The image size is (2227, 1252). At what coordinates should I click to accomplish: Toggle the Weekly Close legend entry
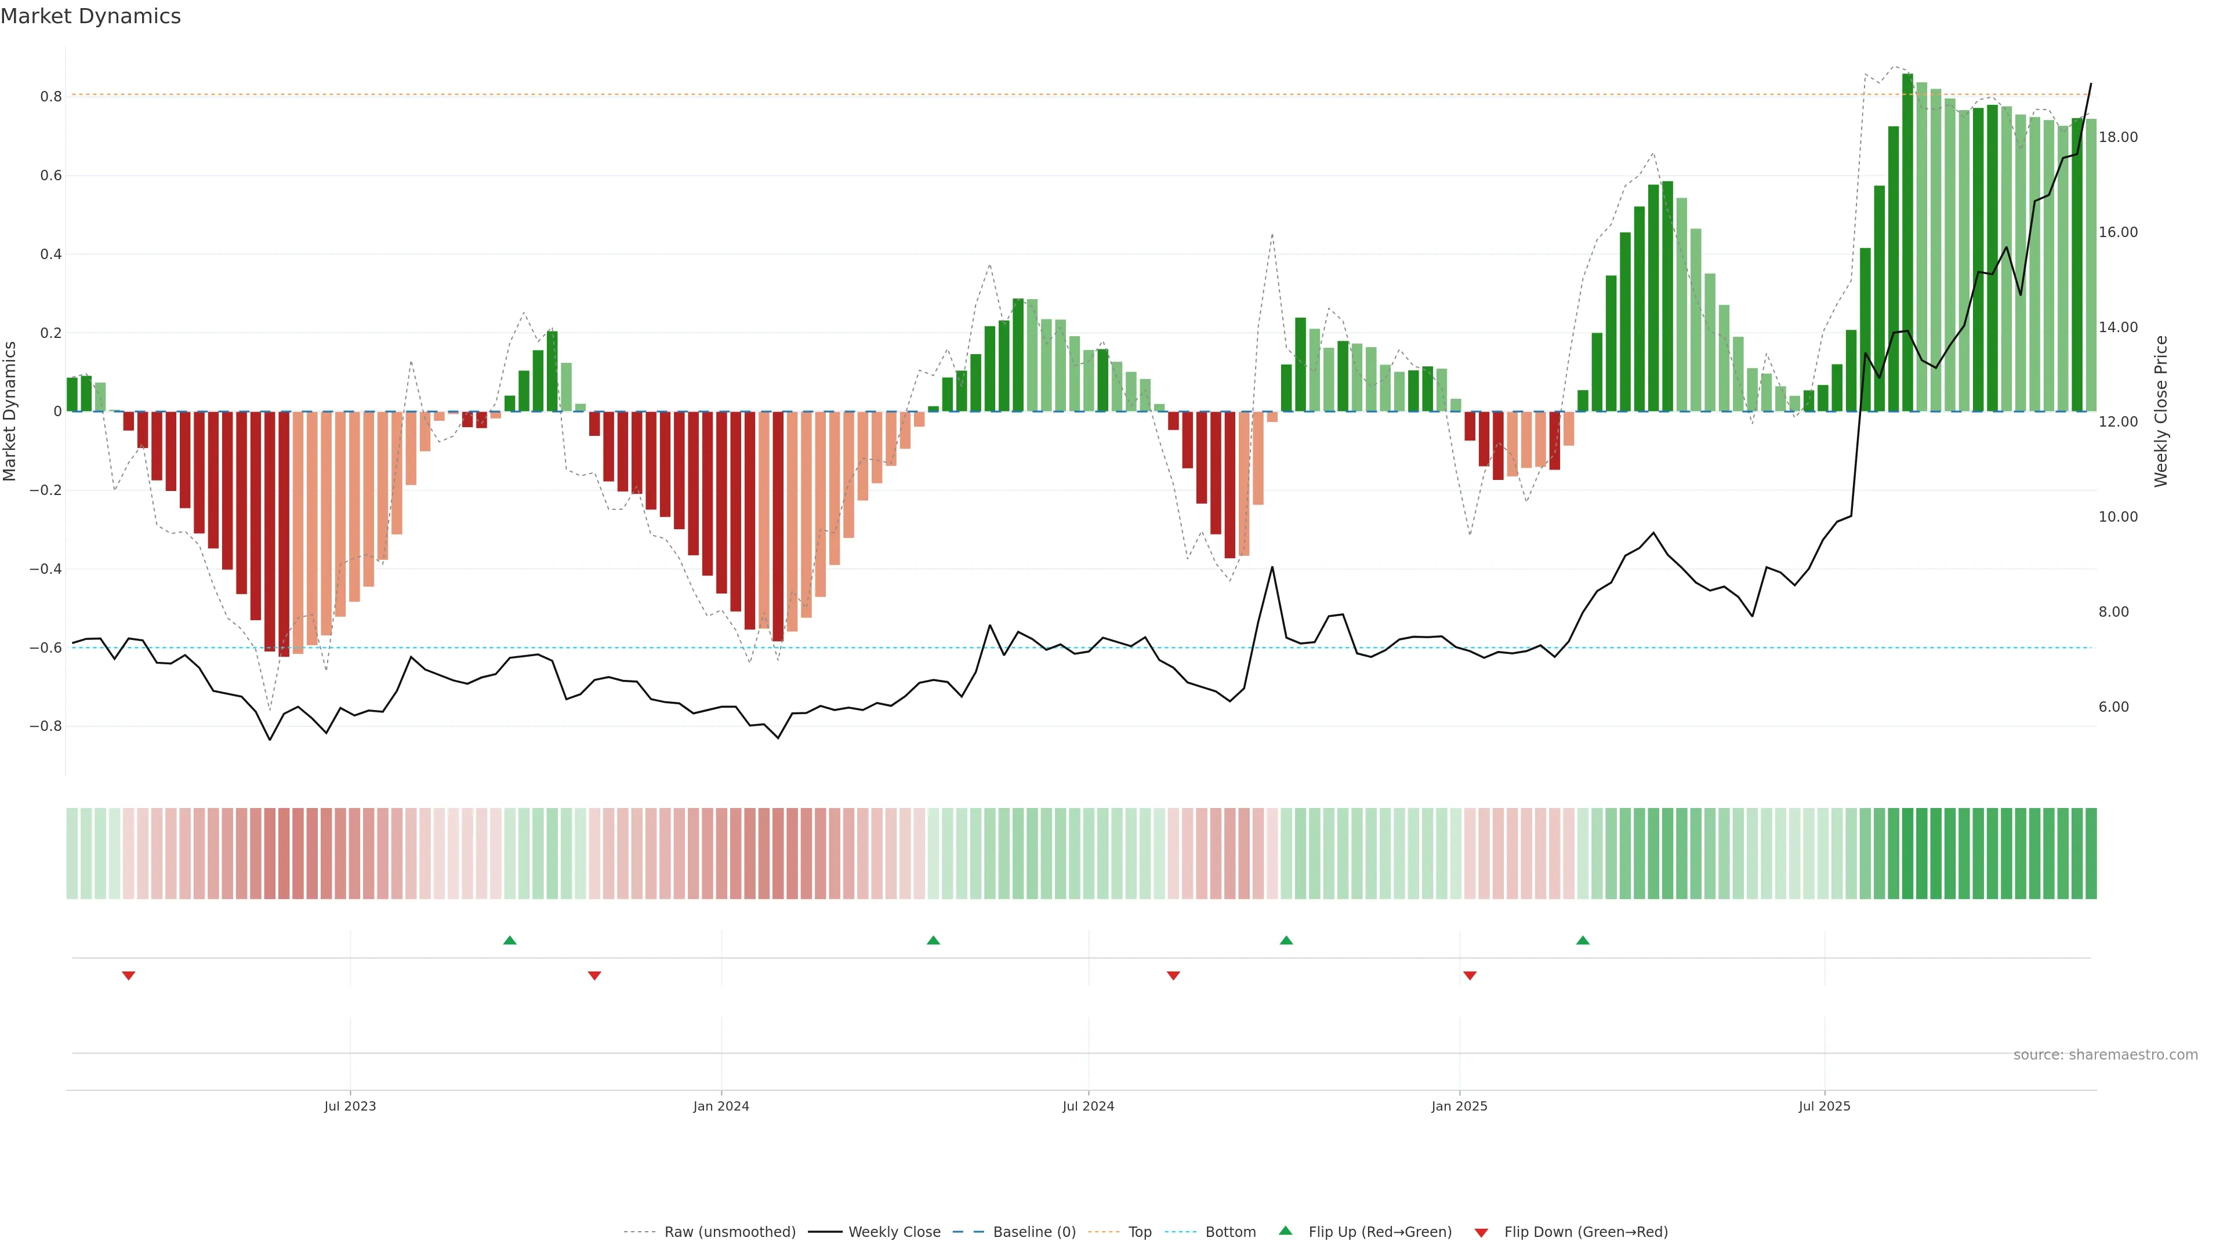point(894,1232)
